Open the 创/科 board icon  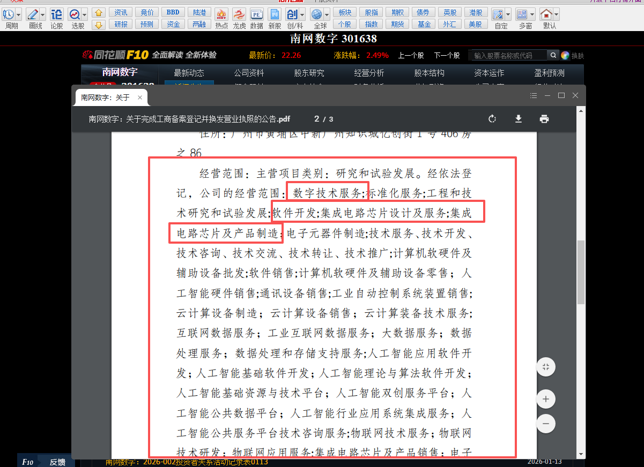pyautogui.click(x=292, y=14)
